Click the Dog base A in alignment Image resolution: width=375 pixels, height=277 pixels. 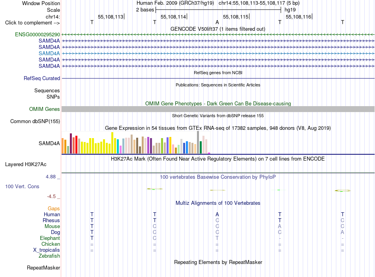click(343, 232)
